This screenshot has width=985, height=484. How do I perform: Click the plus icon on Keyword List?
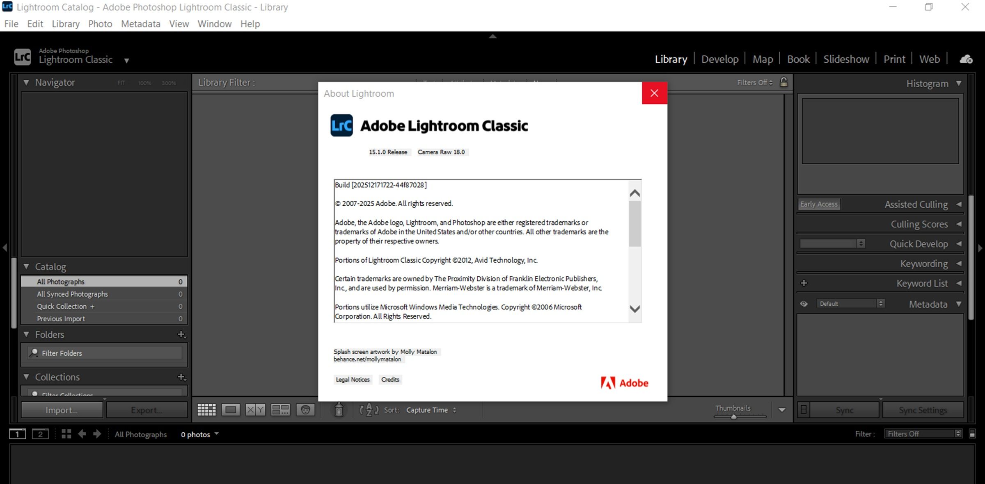tap(804, 283)
